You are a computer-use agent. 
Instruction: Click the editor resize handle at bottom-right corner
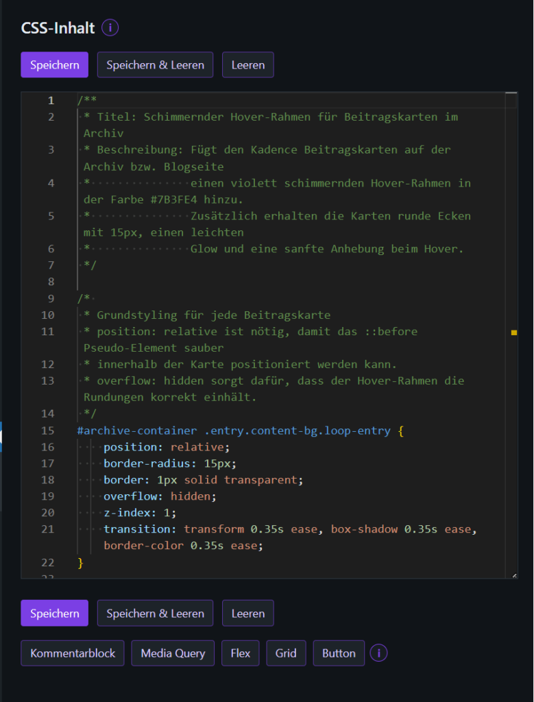pyautogui.click(x=514, y=575)
